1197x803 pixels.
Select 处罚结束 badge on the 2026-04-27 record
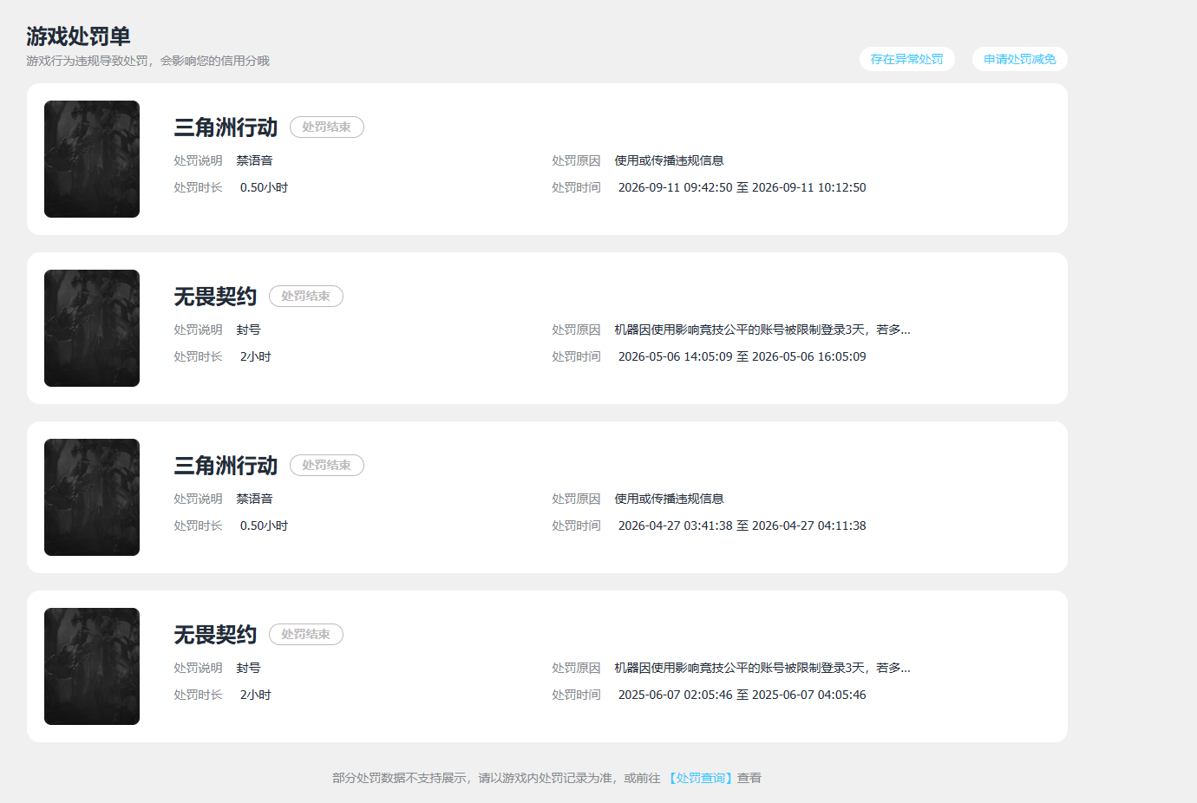coord(327,466)
